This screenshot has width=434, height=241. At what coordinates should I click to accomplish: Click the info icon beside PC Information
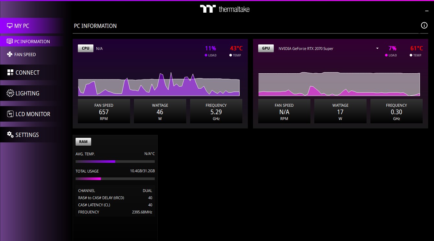click(424, 26)
